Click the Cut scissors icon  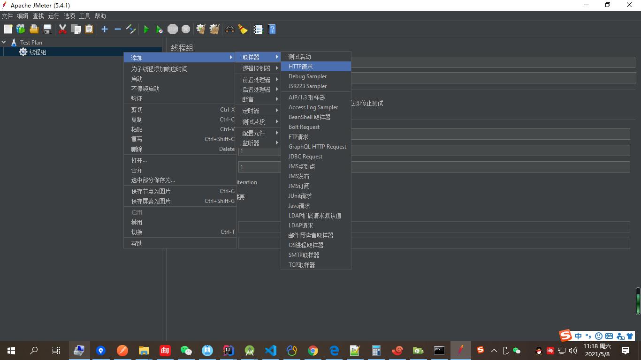point(62,29)
